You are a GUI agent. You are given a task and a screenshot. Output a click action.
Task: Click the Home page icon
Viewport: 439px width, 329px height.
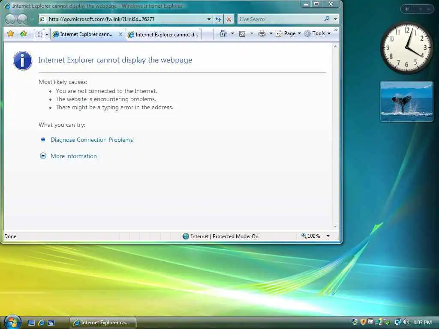tap(223, 33)
